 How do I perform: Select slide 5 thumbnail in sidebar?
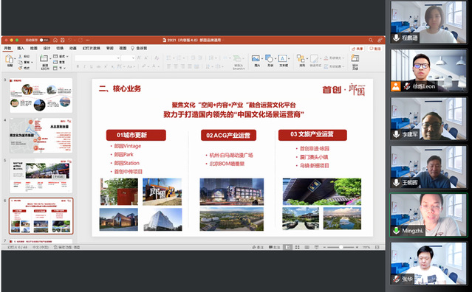click(x=41, y=175)
